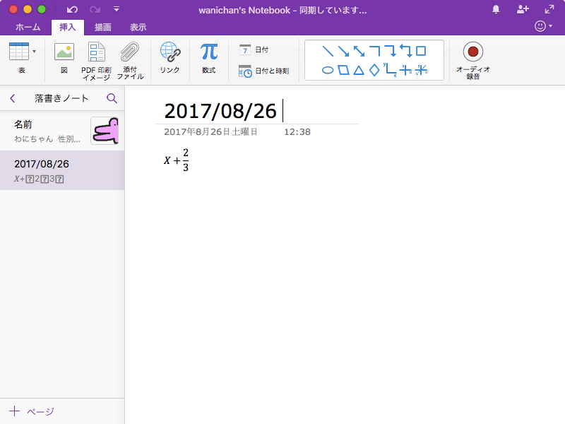Select the double-headed arrow shape
The width and height of the screenshot is (565, 424).
[359, 51]
